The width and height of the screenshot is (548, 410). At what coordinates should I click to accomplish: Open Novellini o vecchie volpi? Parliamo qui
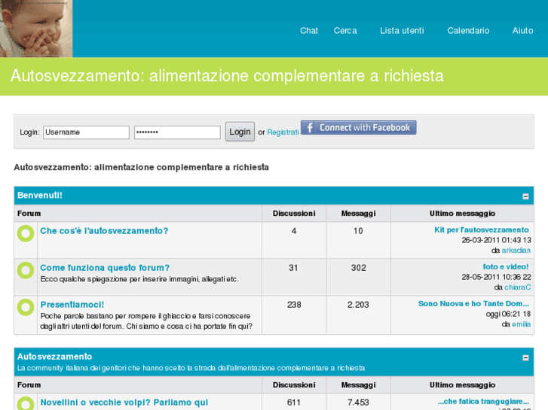click(x=124, y=402)
